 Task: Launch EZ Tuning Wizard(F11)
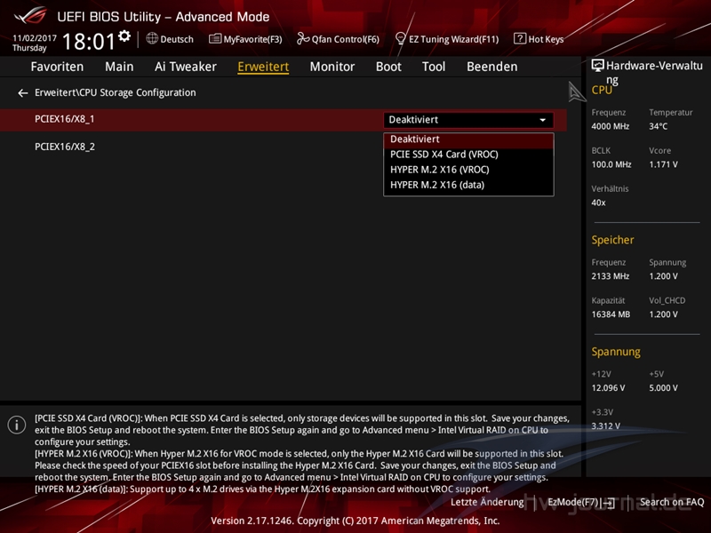tap(447, 39)
